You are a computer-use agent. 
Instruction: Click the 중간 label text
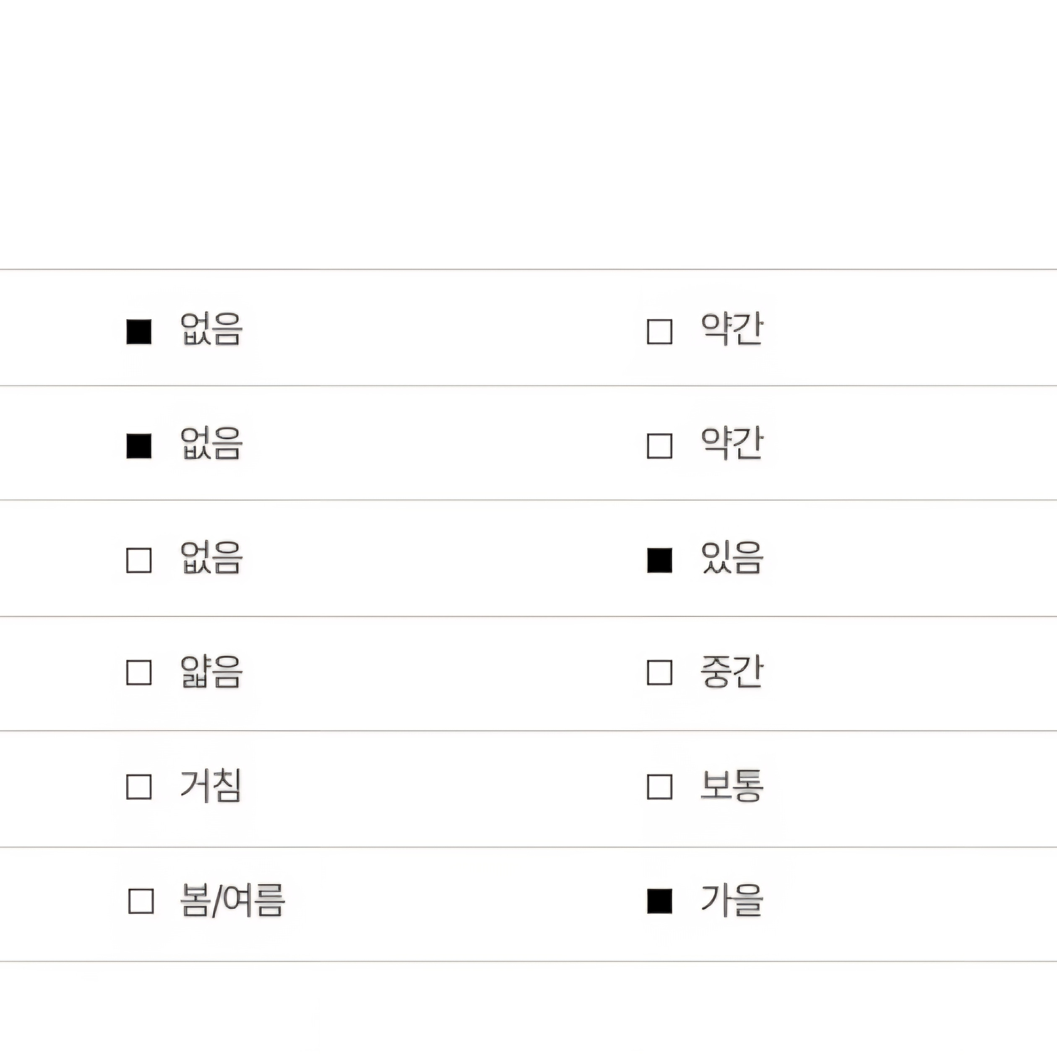coord(732,671)
